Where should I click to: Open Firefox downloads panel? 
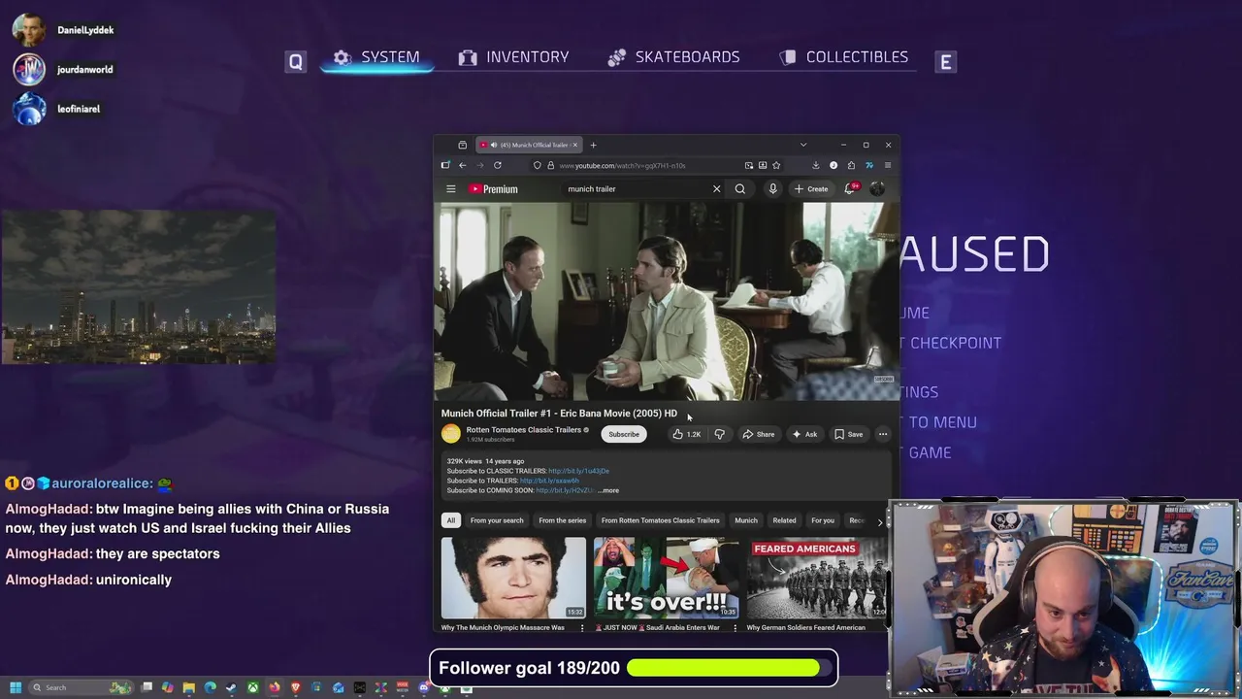click(815, 165)
